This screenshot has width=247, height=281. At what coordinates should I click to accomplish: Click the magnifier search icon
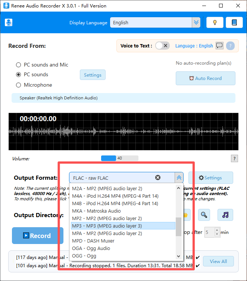[x=204, y=215]
